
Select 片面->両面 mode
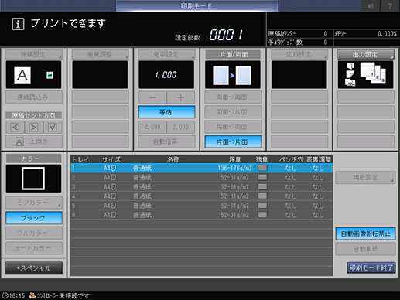click(233, 127)
